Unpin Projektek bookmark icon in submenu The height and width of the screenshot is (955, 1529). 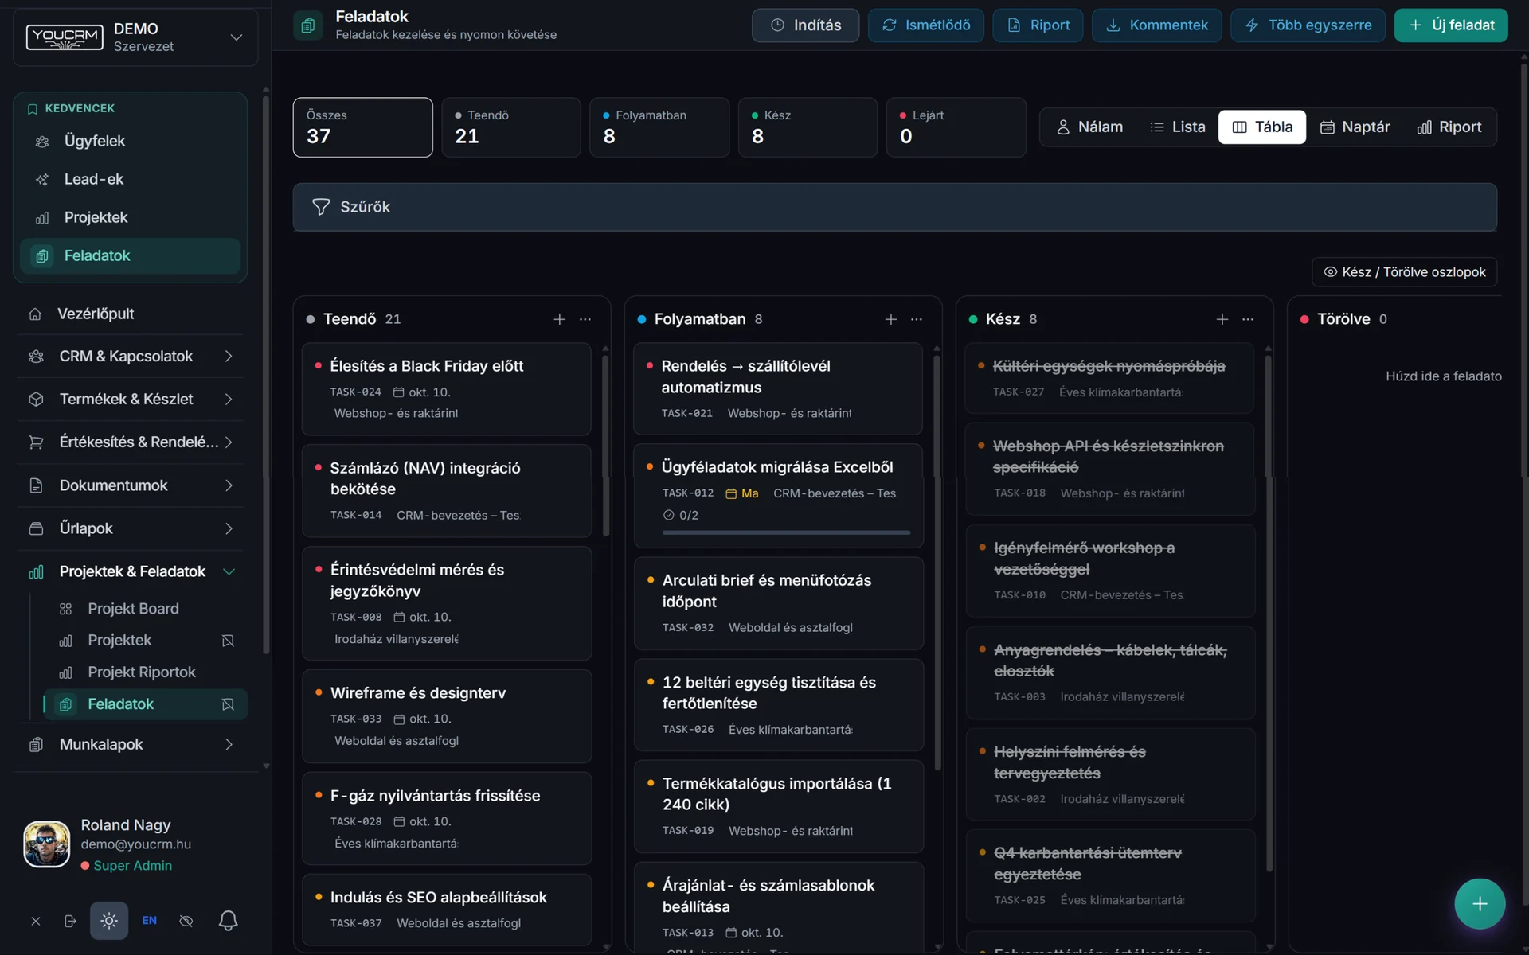tap(228, 641)
